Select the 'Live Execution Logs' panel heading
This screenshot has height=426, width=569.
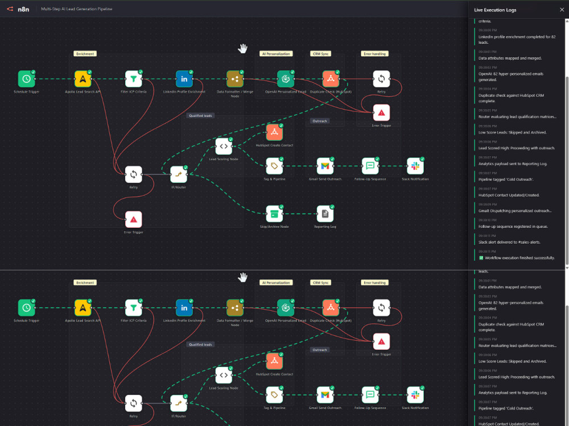click(495, 10)
